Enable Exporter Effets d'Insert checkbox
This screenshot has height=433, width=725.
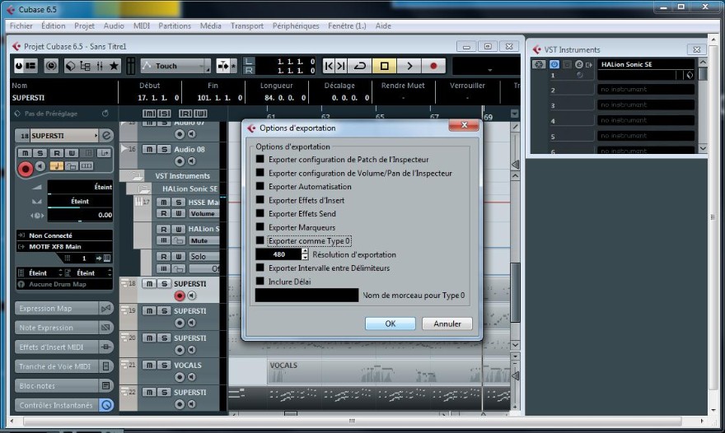click(260, 200)
